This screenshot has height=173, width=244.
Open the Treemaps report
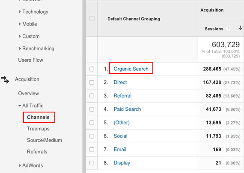point(38,129)
